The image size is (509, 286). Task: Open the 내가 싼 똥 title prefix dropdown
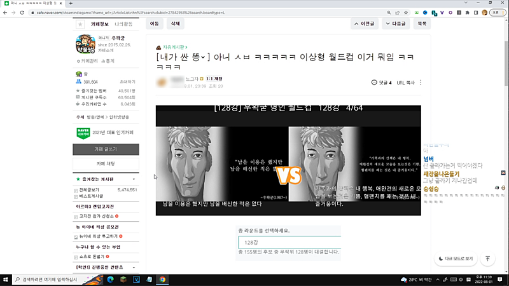[203, 57]
